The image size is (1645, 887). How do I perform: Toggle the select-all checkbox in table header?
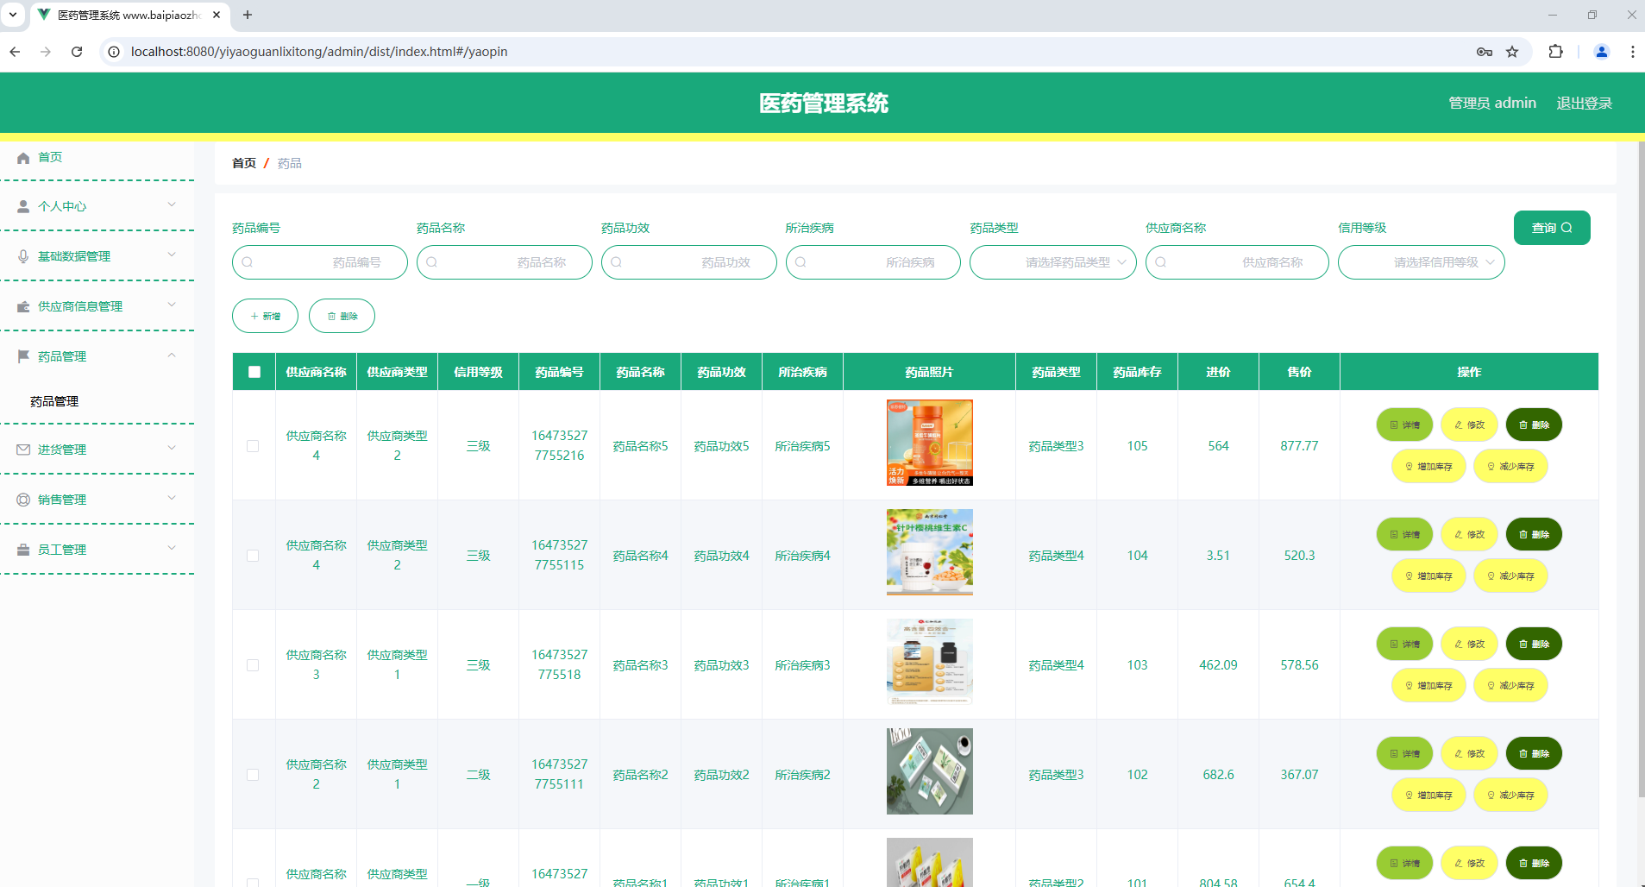click(253, 371)
